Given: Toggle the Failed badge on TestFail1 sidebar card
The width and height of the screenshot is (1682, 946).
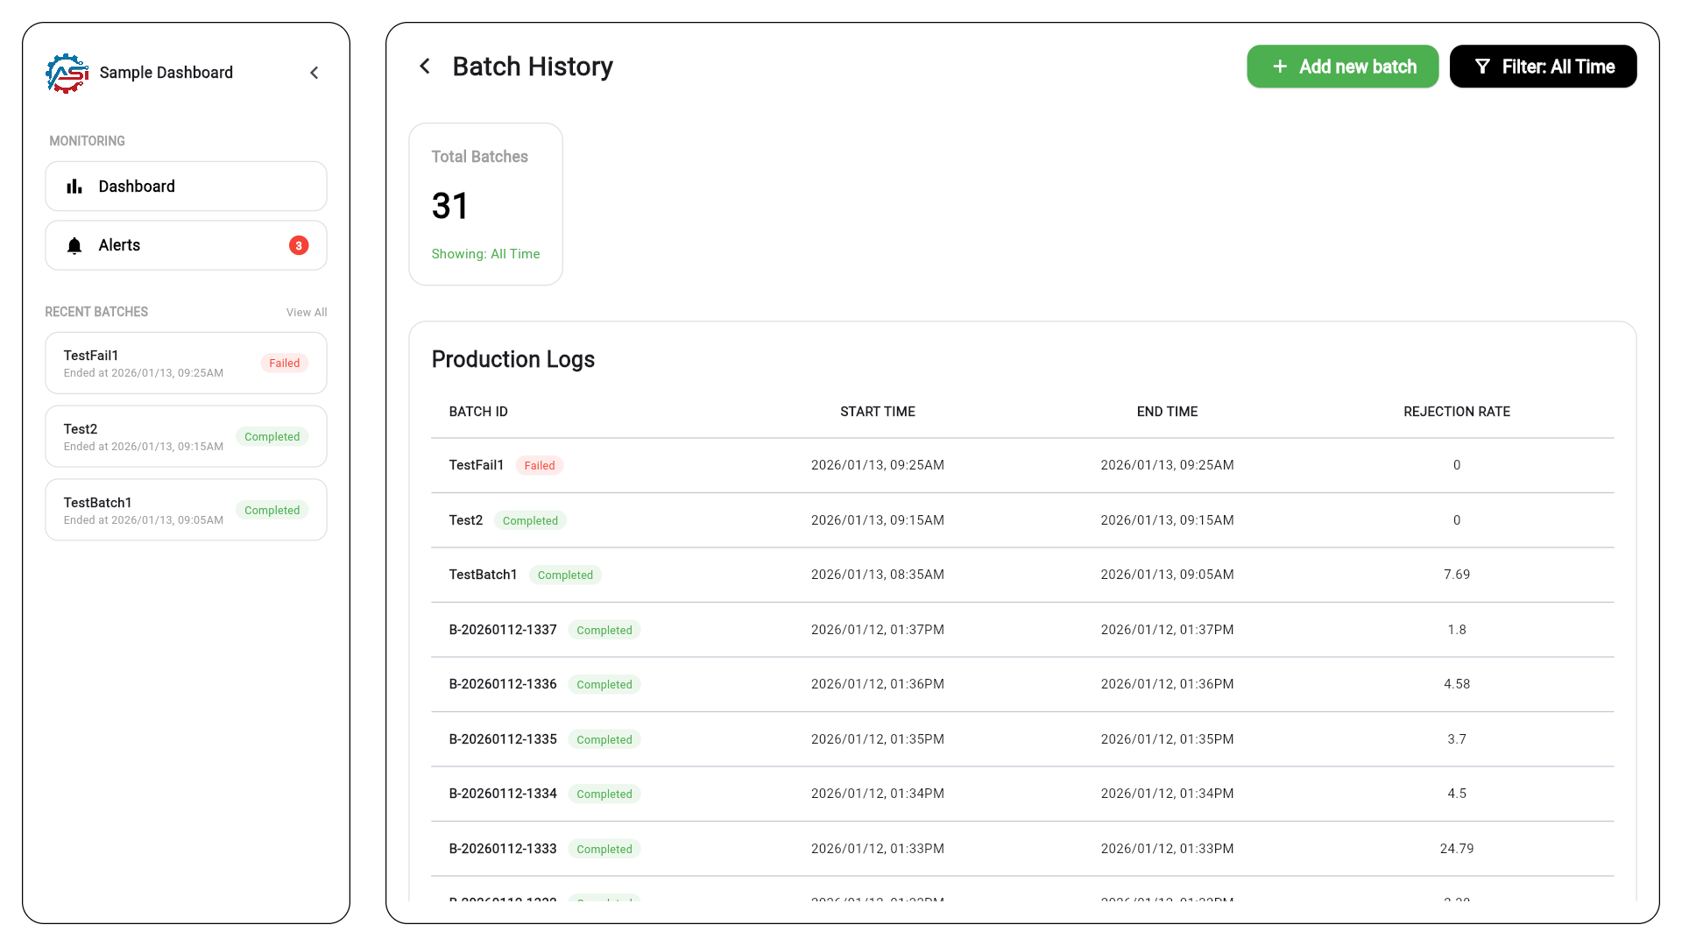Looking at the screenshot, I should point(284,363).
